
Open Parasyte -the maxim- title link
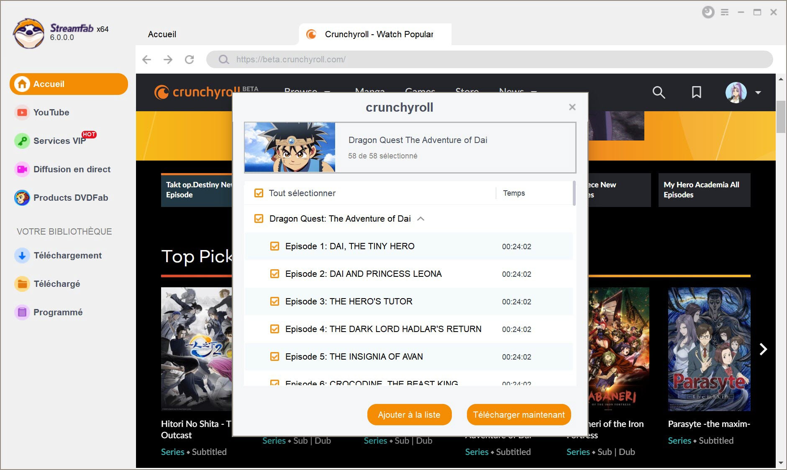pyautogui.click(x=709, y=424)
